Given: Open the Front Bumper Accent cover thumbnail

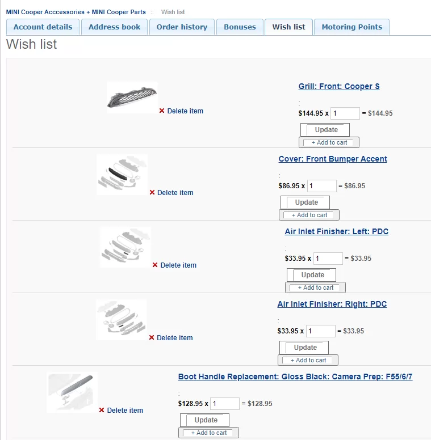Looking at the screenshot, I should 122,174.
